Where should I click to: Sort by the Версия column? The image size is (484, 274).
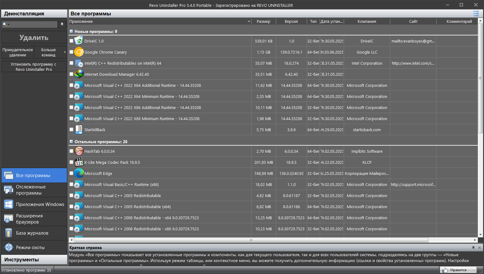[291, 21]
